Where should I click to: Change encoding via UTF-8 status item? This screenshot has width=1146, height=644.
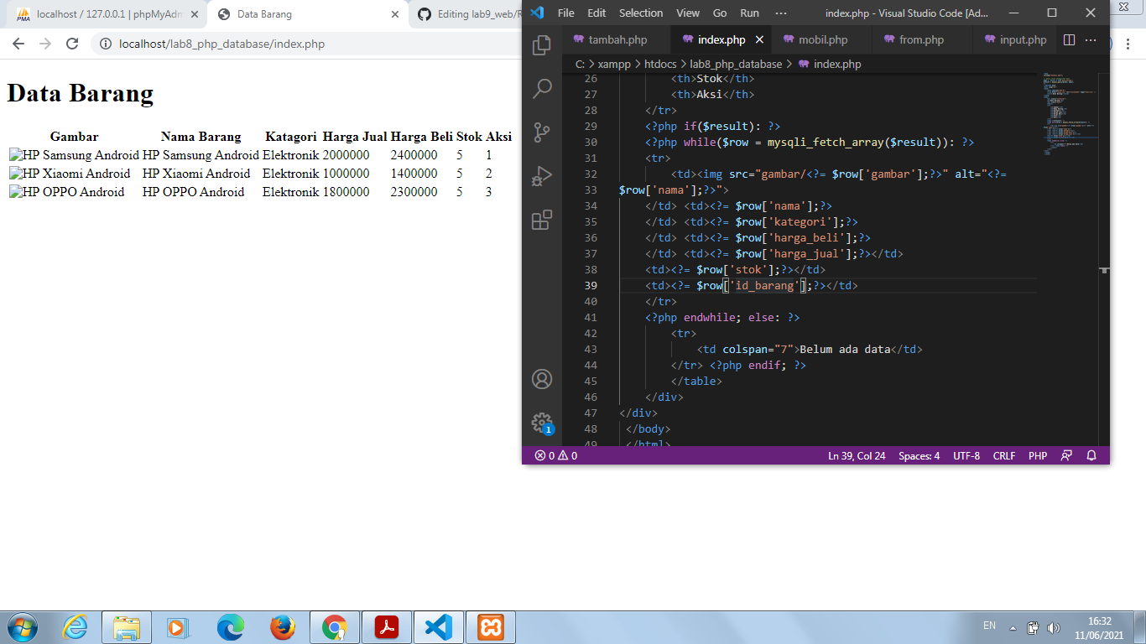pyautogui.click(x=966, y=456)
